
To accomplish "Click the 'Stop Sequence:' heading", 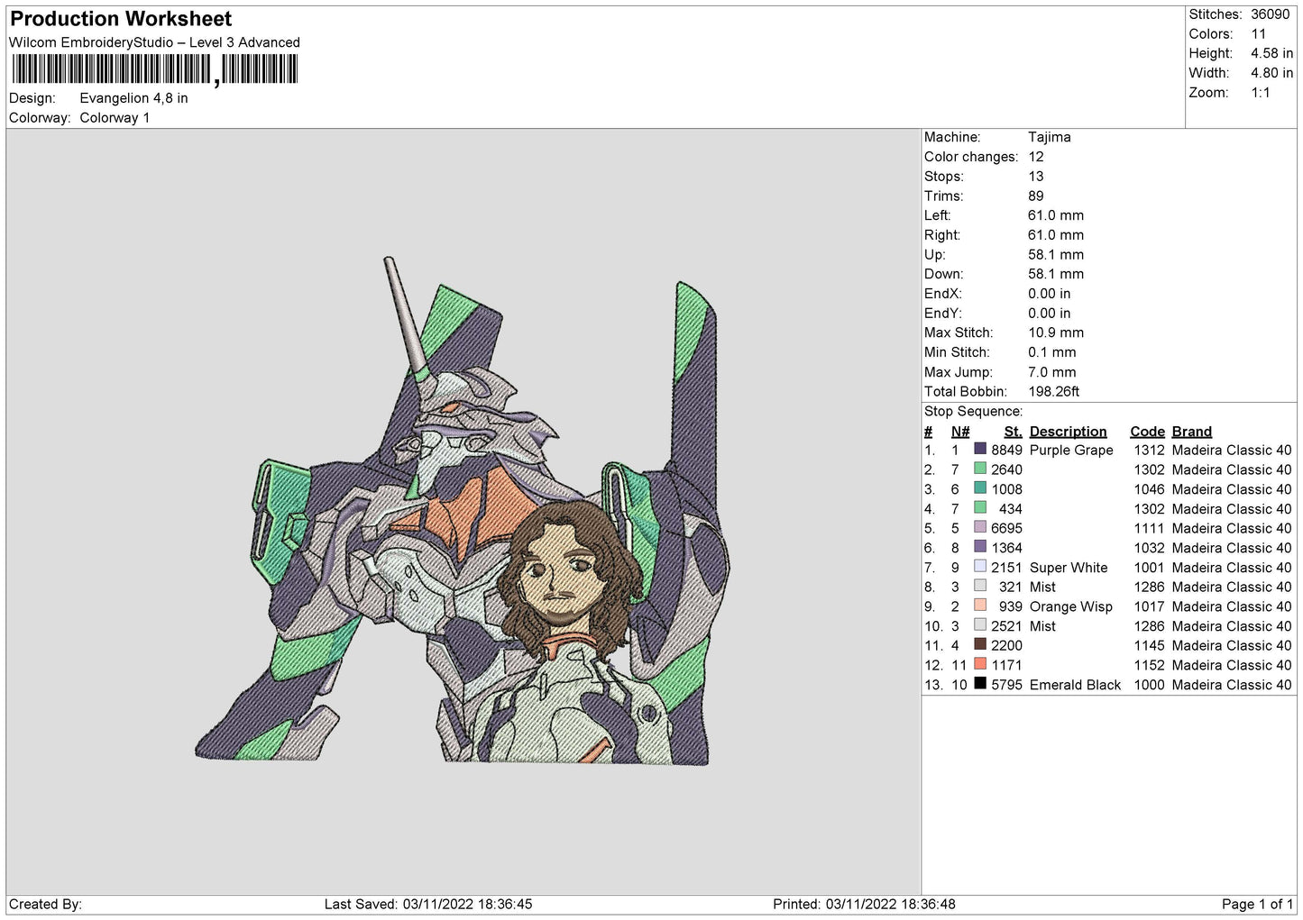I will point(973,412).
